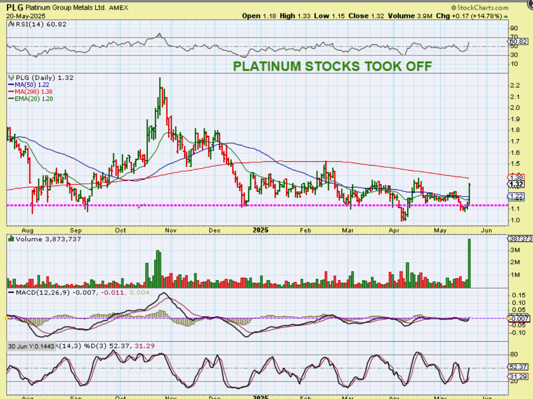The height and width of the screenshot is (399, 533).
Task: Click the red line swatch beside MA(200)
Action: [11, 92]
